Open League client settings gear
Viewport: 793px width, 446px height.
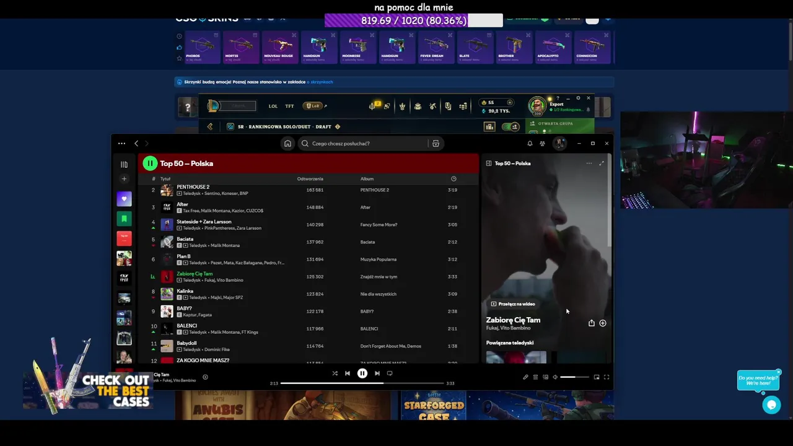pos(578,98)
